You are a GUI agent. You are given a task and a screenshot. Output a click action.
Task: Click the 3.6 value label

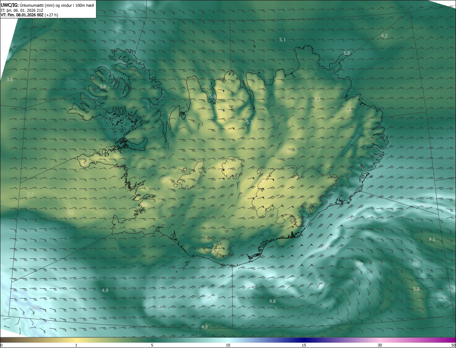point(10,79)
